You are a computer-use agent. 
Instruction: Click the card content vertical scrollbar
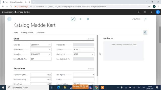coord(97,55)
